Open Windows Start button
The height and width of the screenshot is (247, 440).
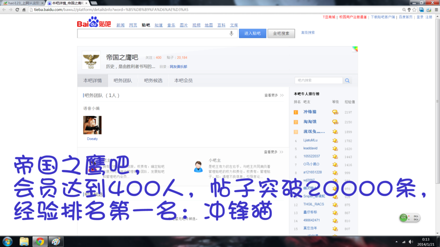click(7, 241)
